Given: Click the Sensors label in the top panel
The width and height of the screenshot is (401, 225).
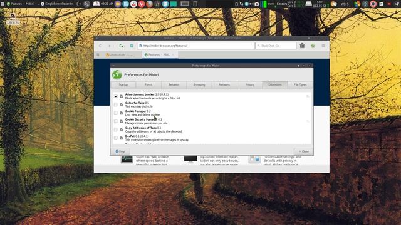Looking at the screenshot, I should click(x=281, y=4).
